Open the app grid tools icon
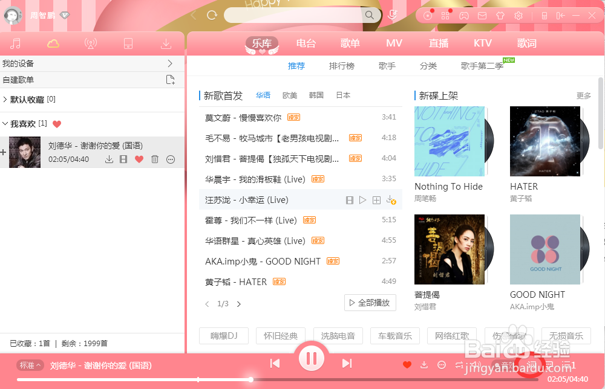Image resolution: width=605 pixels, height=389 pixels. click(x=445, y=16)
